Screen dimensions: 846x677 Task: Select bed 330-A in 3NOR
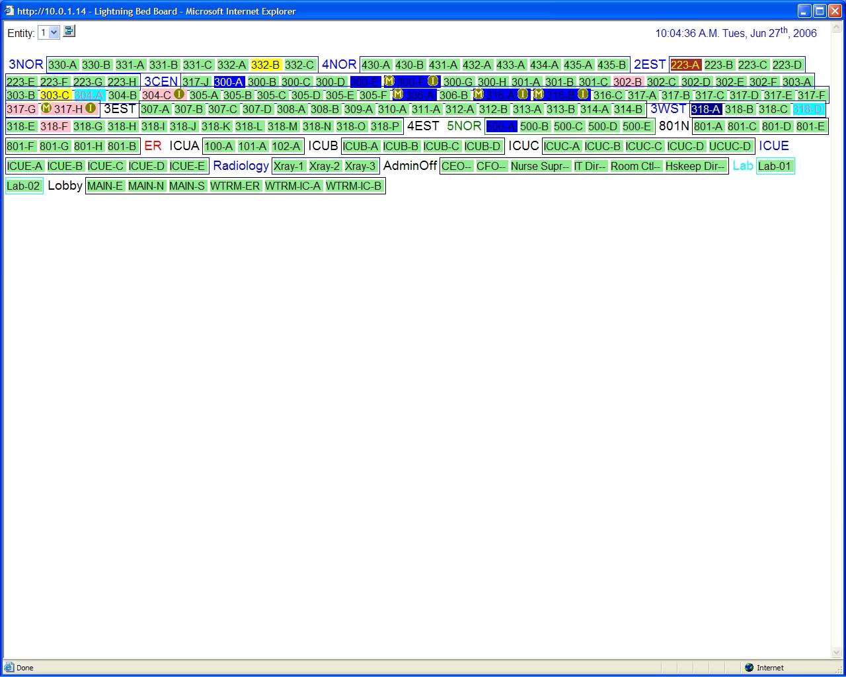click(x=63, y=65)
